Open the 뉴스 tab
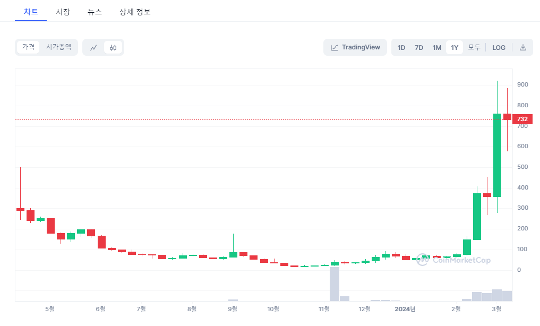This screenshot has width=540, height=326. coord(95,12)
